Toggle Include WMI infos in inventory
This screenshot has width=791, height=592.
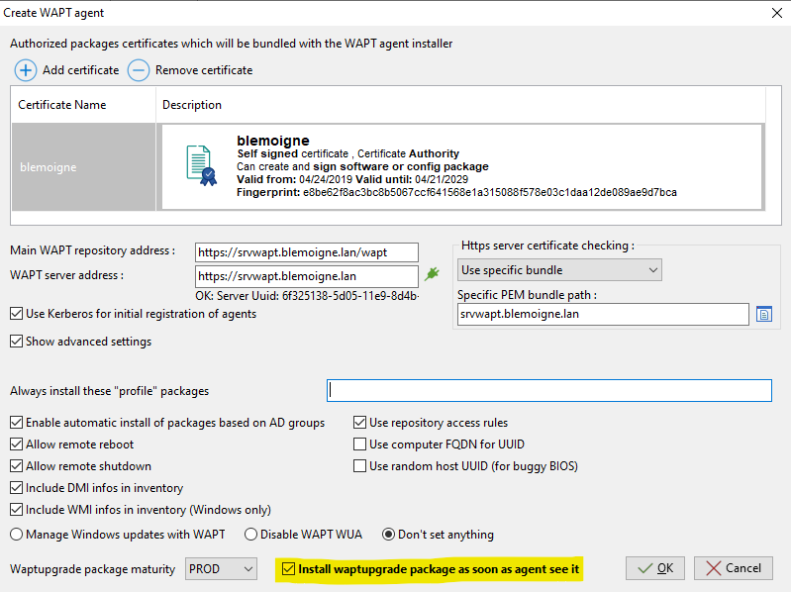16,510
